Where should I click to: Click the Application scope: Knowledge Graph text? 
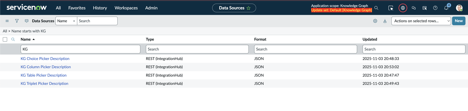click(340, 6)
